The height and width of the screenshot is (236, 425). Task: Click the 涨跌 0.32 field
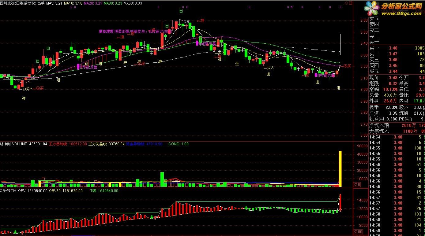click(383, 83)
